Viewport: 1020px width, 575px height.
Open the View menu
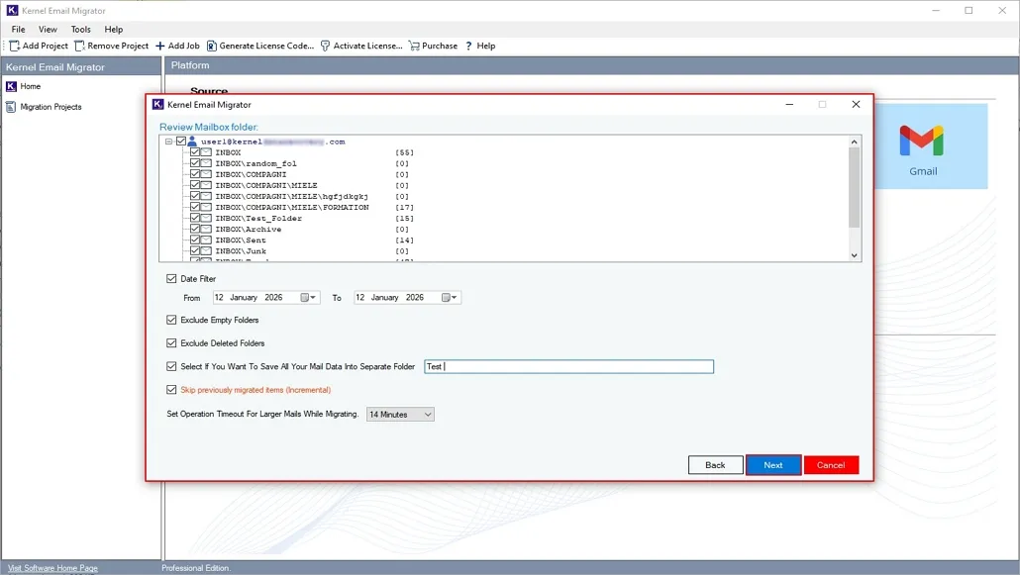[x=48, y=30]
